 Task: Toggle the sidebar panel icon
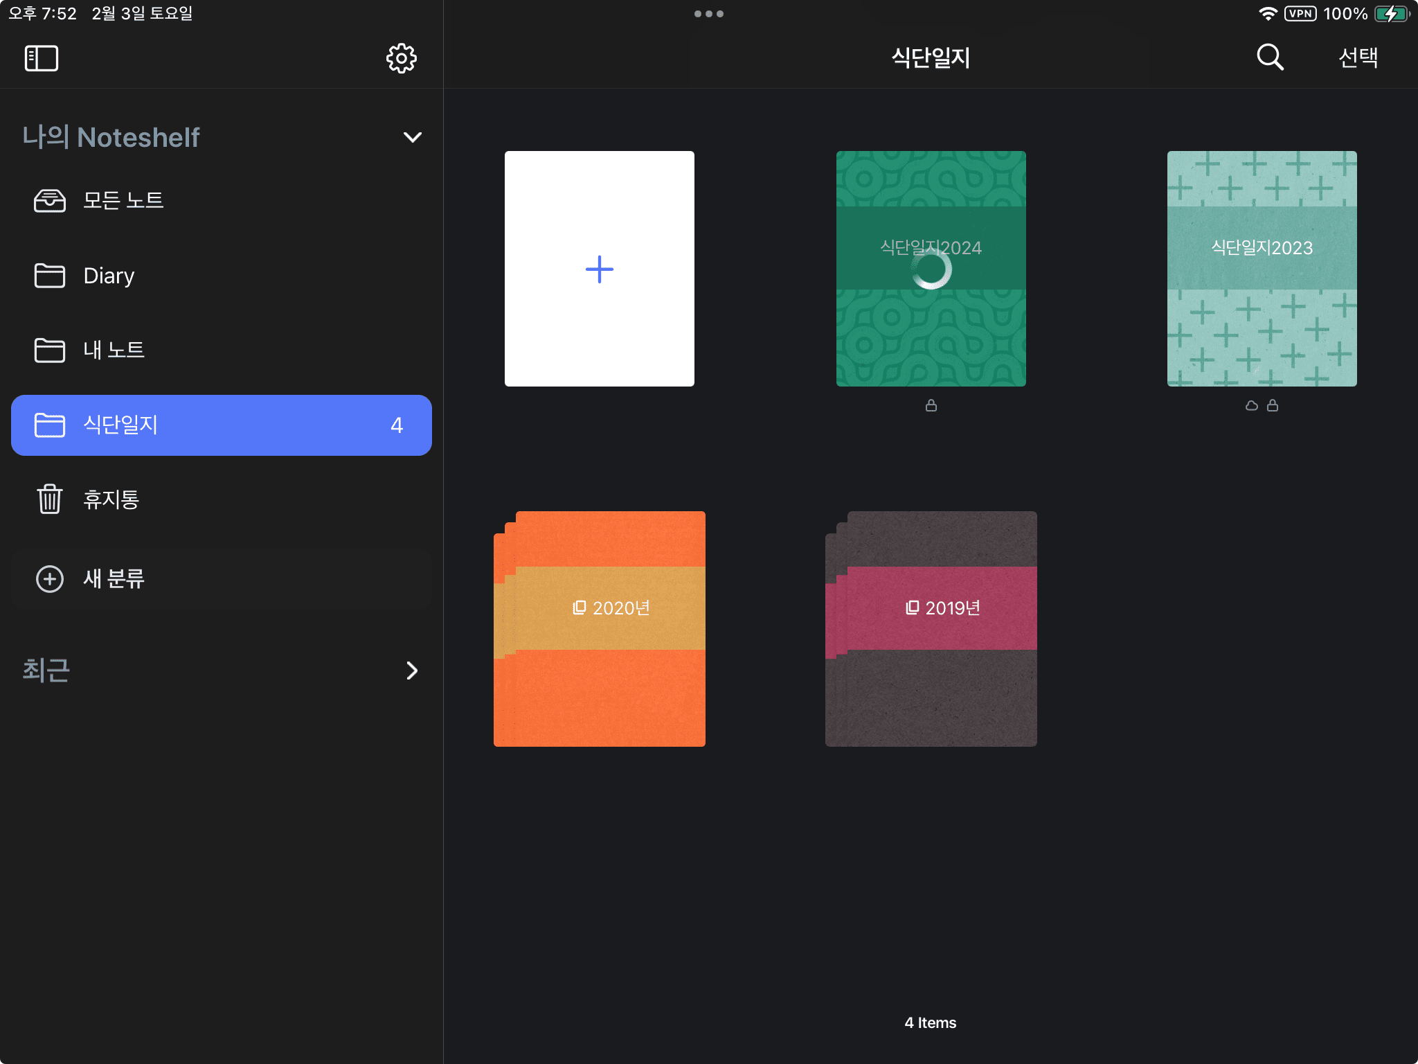pyautogui.click(x=42, y=58)
